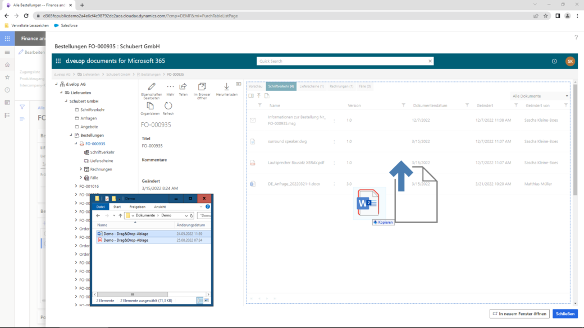
Task: Click the Organisieren icon
Action: 150,106
